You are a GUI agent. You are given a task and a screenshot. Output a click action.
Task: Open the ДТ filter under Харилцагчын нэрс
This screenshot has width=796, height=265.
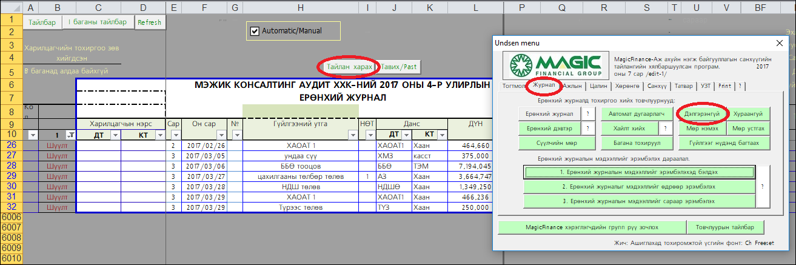[114, 135]
